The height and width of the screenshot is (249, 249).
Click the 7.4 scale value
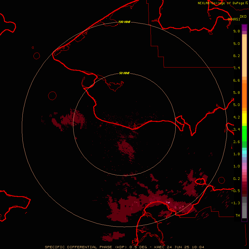click(x=237, y=68)
